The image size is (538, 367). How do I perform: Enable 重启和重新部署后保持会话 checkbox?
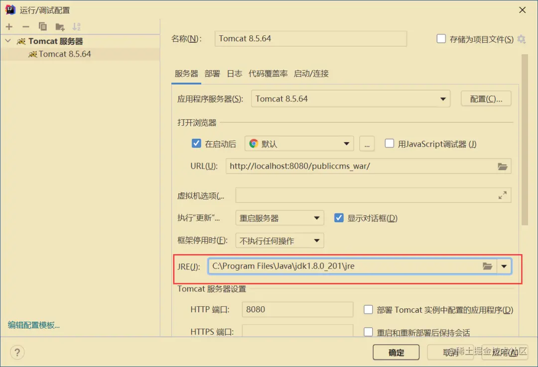point(368,332)
